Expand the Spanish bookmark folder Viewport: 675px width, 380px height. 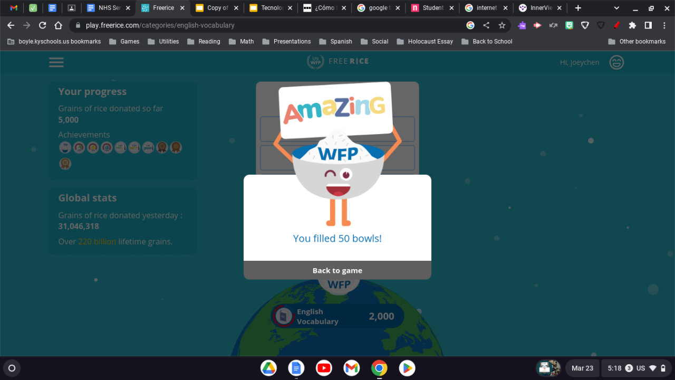(335, 41)
